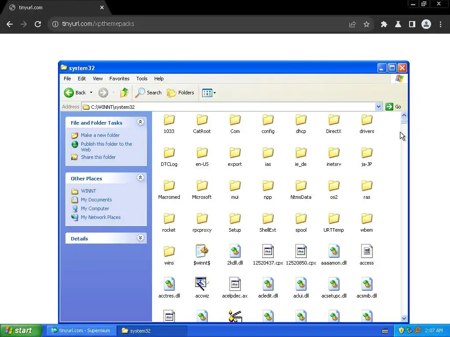Click the green Back arrow button
450x337 pixels.
coord(69,93)
